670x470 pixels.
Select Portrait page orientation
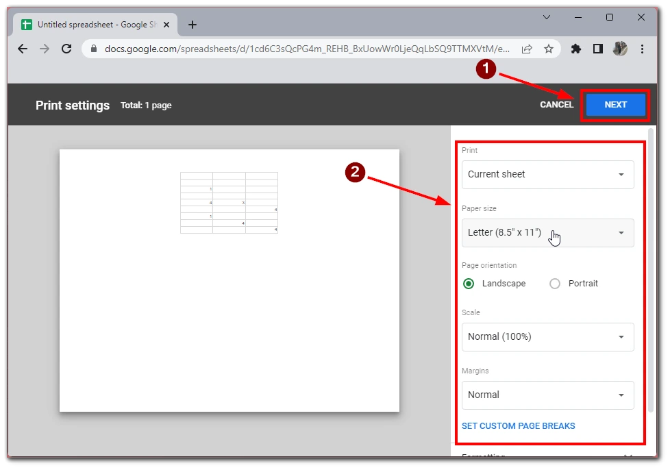point(555,284)
